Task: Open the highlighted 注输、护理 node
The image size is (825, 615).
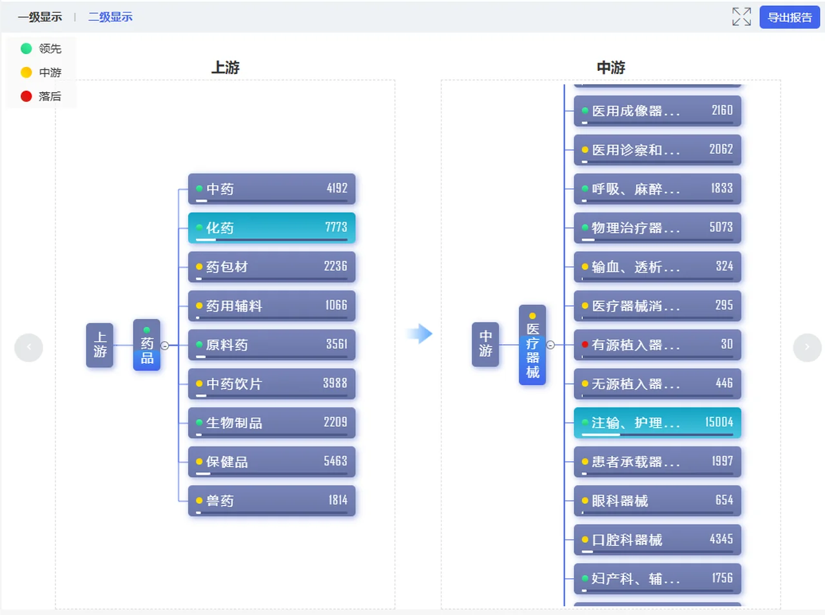Action: pyautogui.click(x=657, y=423)
